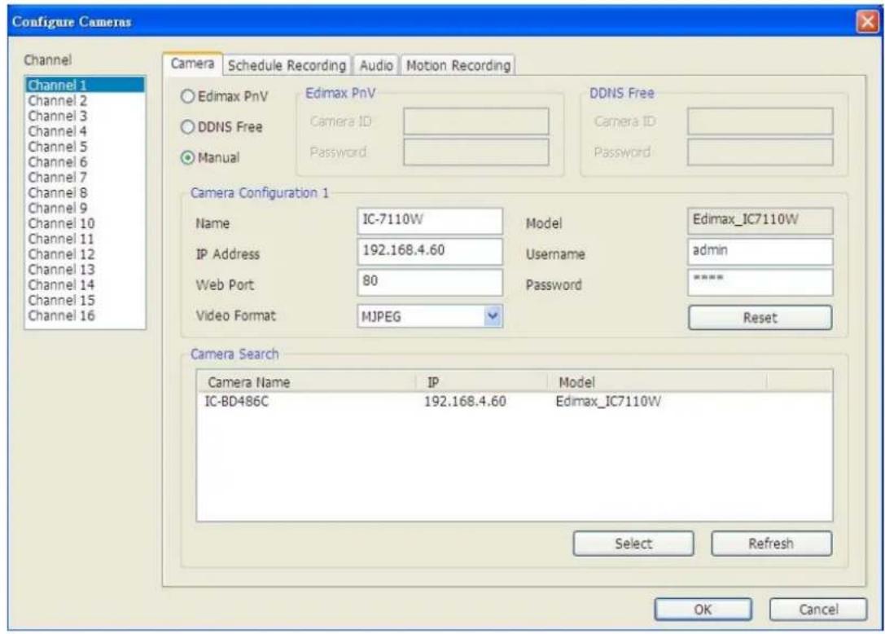The width and height of the screenshot is (885, 634).
Task: Select Channel 5 in the channel list
Action: (x=85, y=147)
